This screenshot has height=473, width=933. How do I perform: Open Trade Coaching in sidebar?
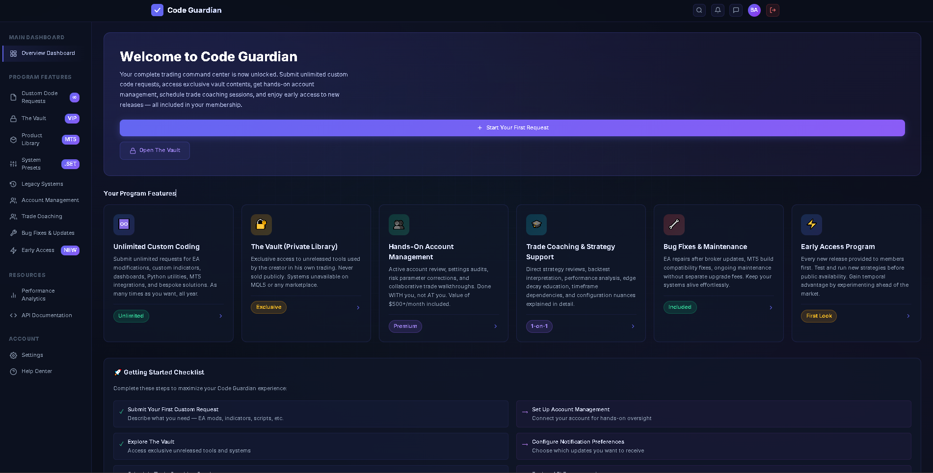click(44, 217)
